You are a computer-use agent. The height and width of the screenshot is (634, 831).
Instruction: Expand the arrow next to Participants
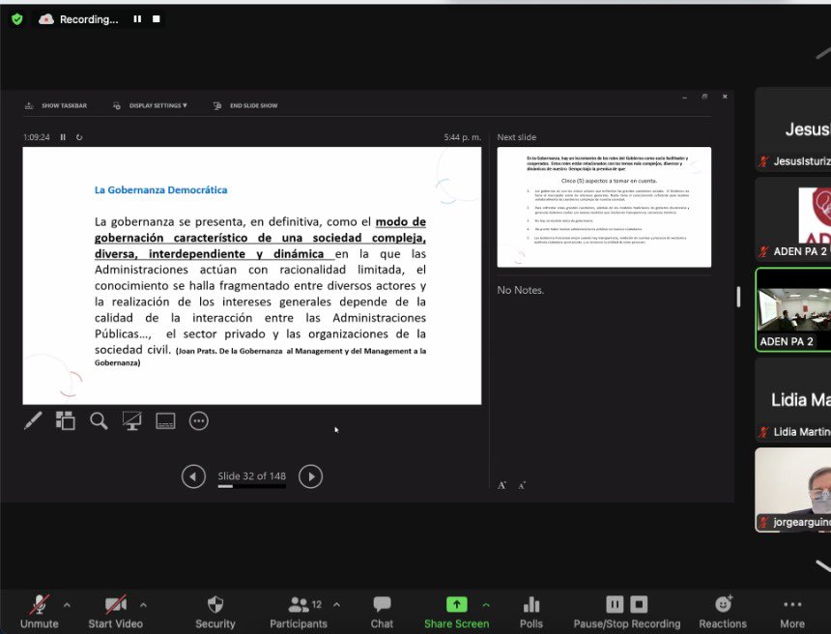[x=336, y=604]
